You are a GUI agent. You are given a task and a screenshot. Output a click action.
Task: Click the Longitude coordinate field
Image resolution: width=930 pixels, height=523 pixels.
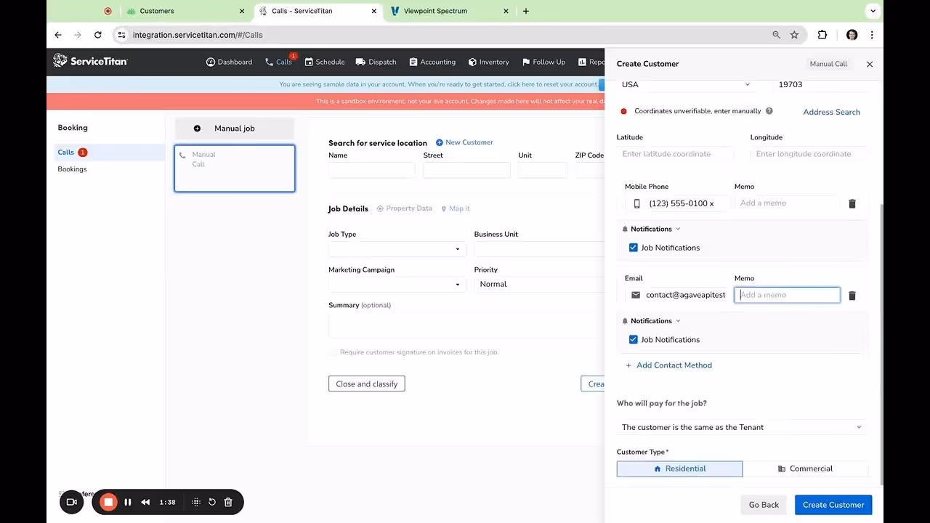pyautogui.click(x=809, y=154)
